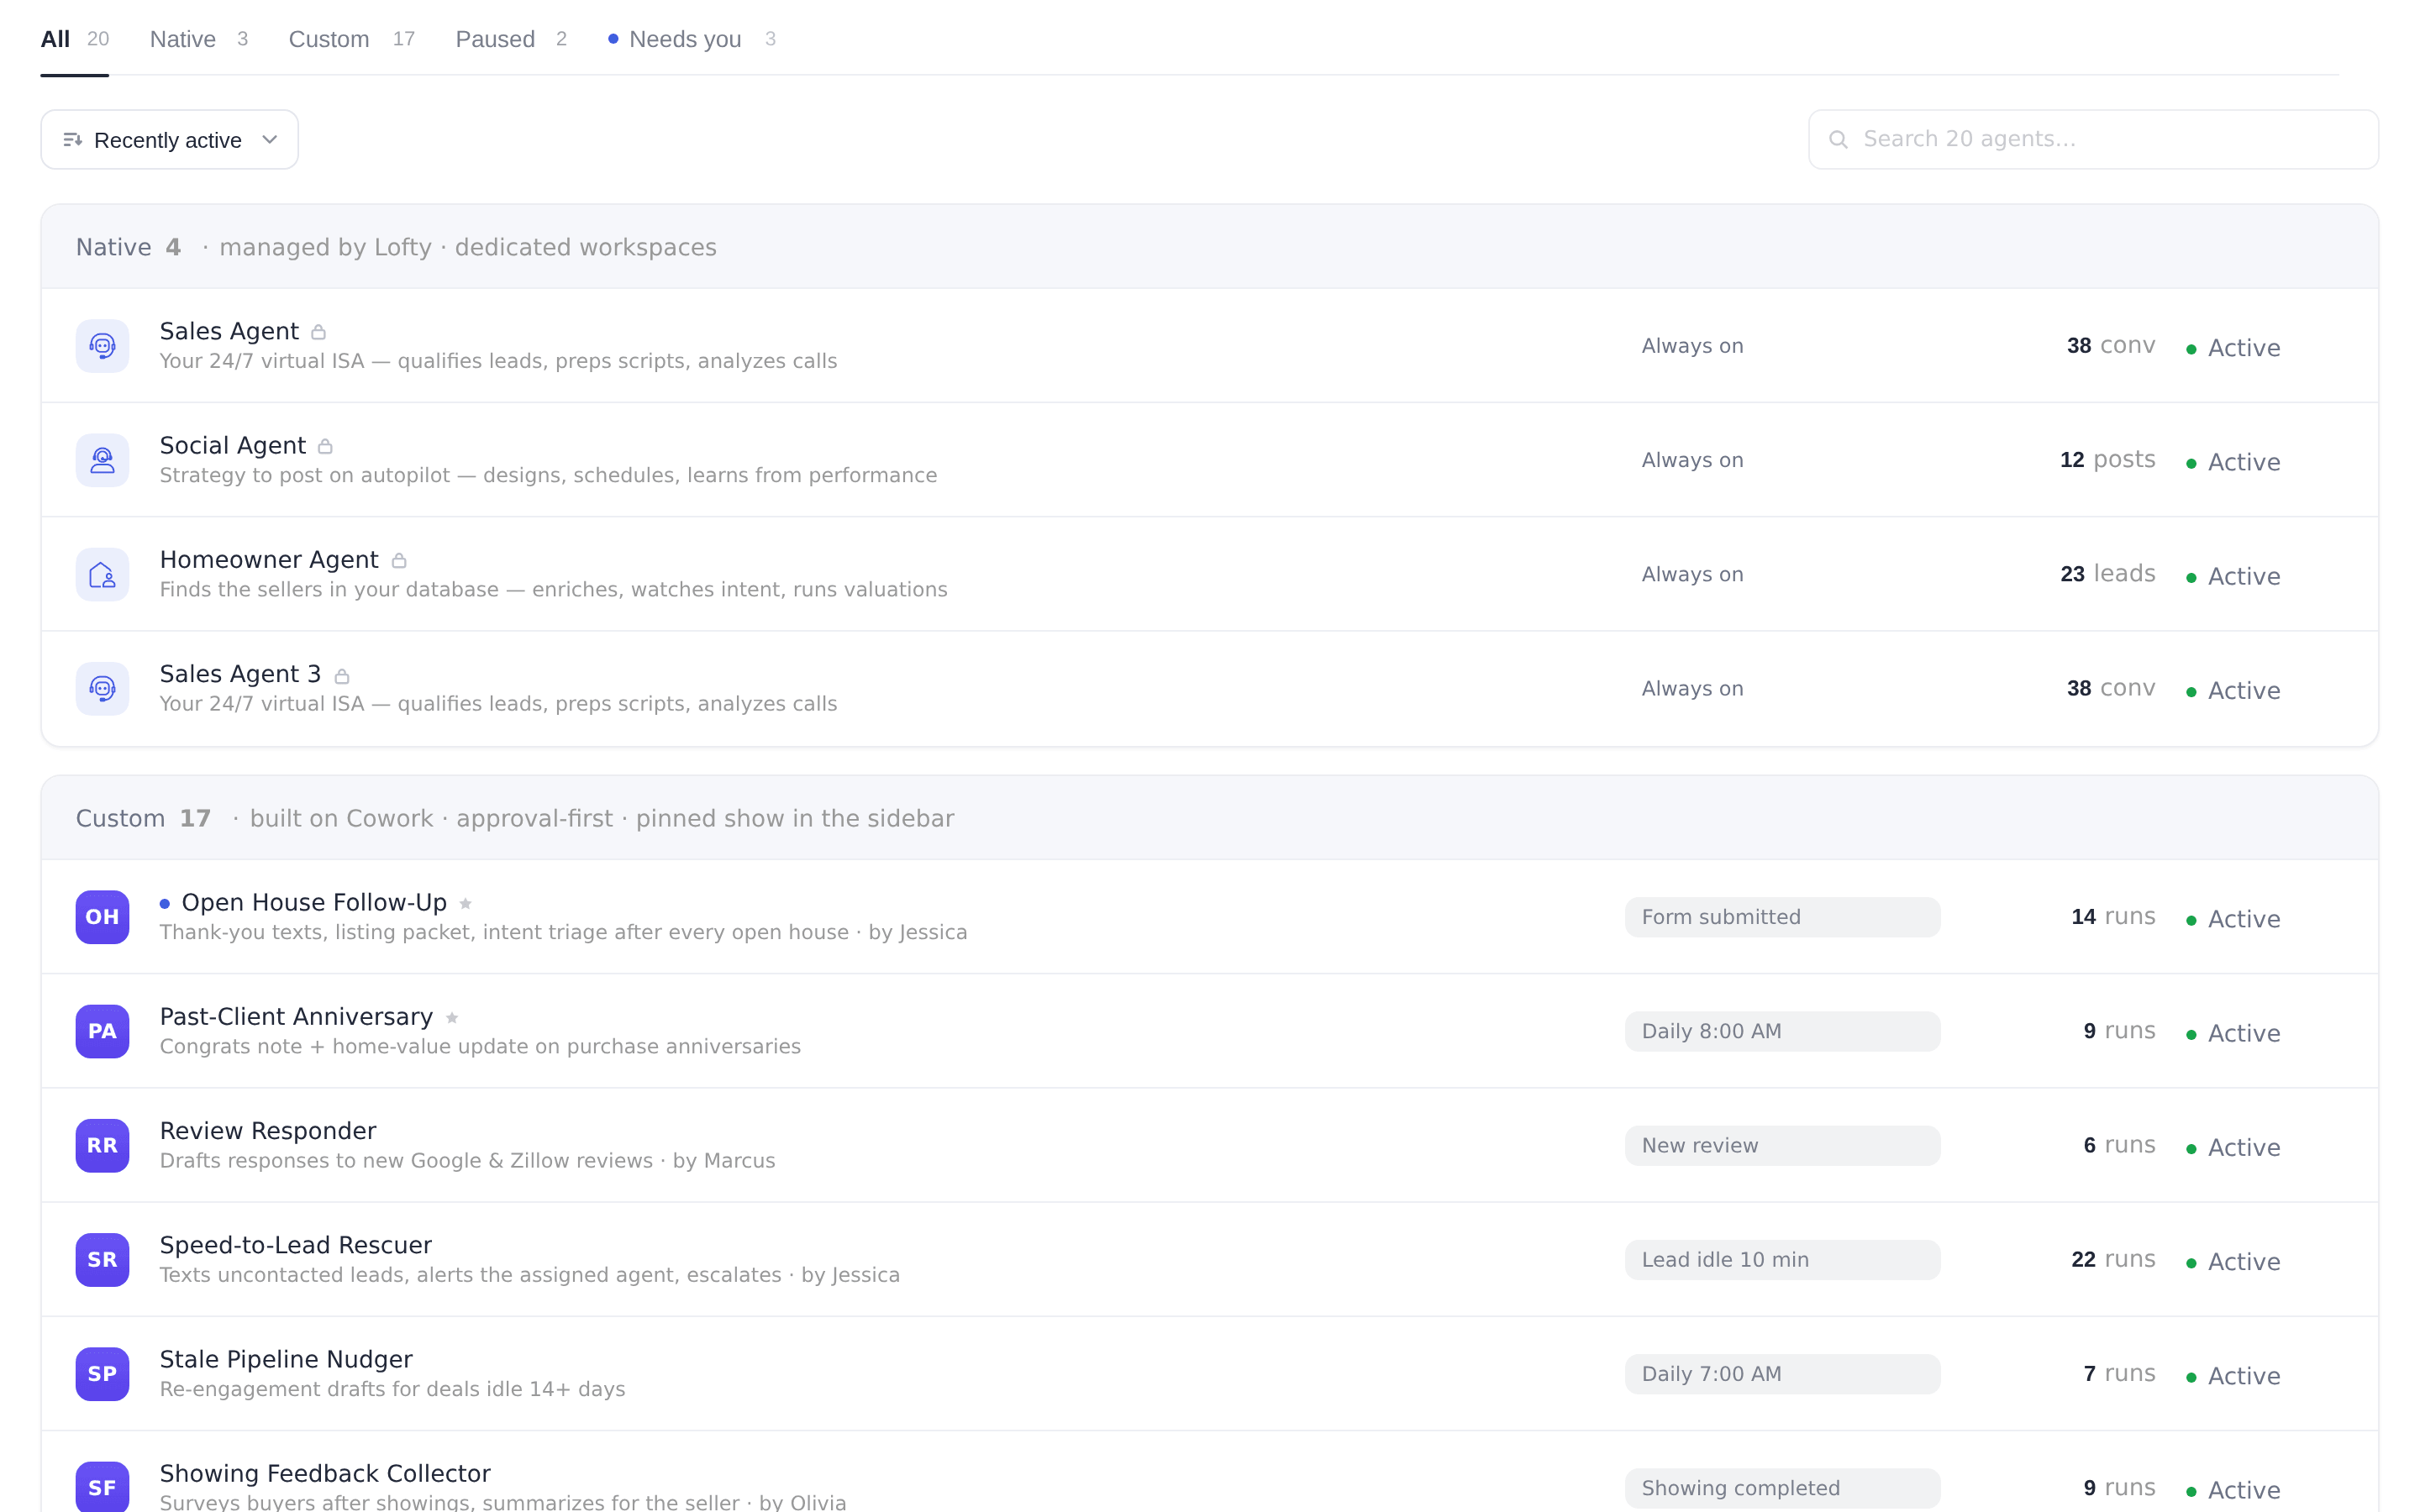Click the Homeowner Agent house icon
Viewport: 2420px width, 1512px height.
point(102,574)
